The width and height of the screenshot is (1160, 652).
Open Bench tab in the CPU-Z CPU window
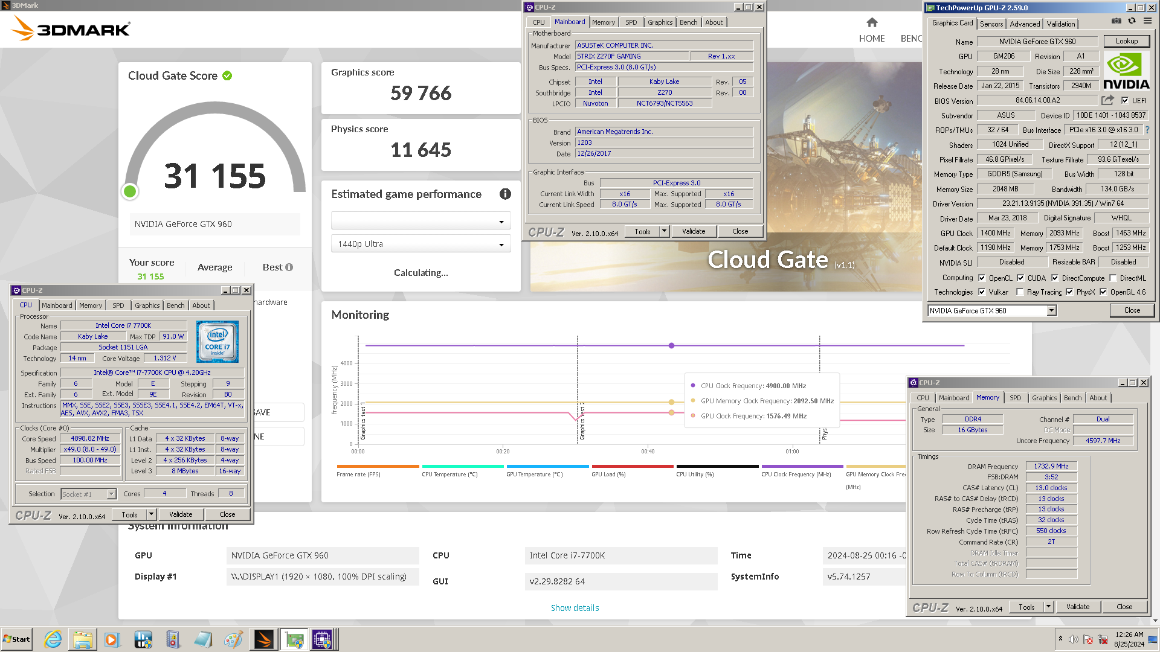176,305
